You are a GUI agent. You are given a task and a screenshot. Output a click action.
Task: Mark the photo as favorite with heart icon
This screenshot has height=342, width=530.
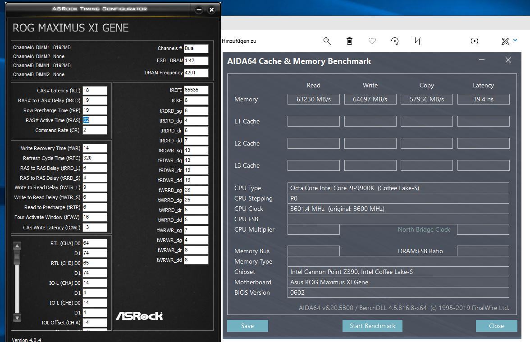[372, 41]
